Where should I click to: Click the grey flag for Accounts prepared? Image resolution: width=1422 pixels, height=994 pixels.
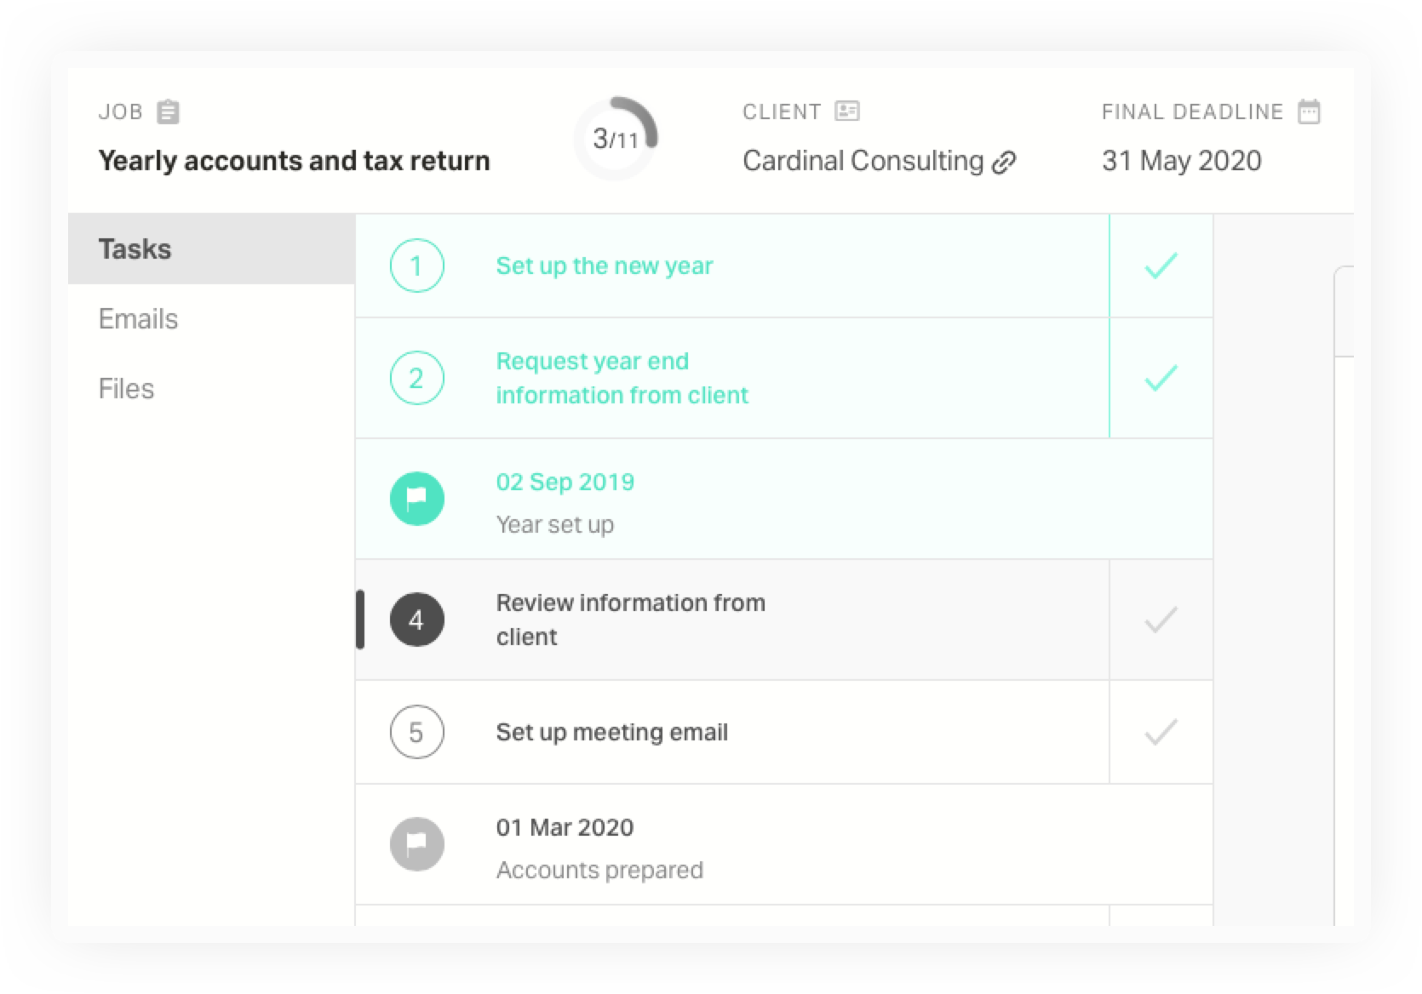pos(417,844)
